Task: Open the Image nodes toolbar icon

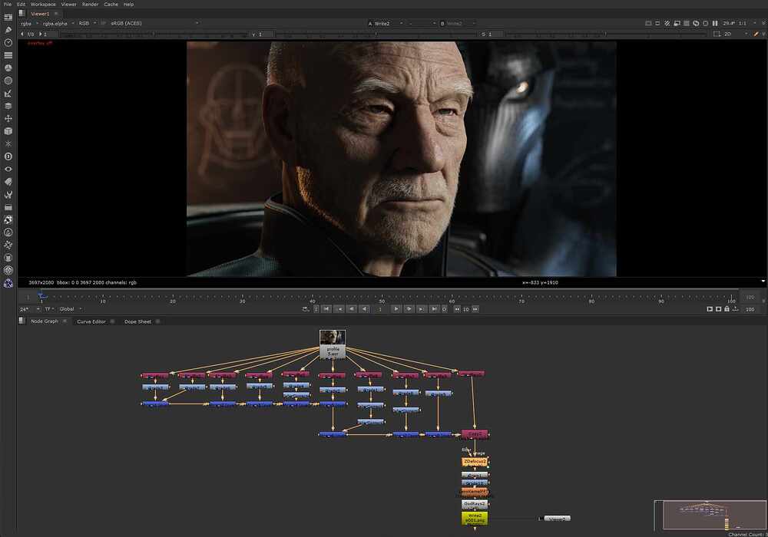Action: (8, 17)
